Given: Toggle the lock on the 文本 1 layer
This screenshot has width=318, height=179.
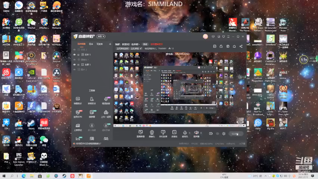Looking at the screenshot, I should (x=79, y=55).
